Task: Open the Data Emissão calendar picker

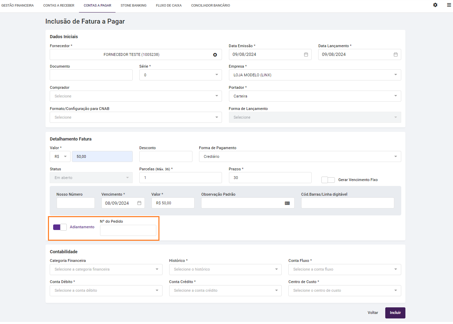Action: point(306,54)
